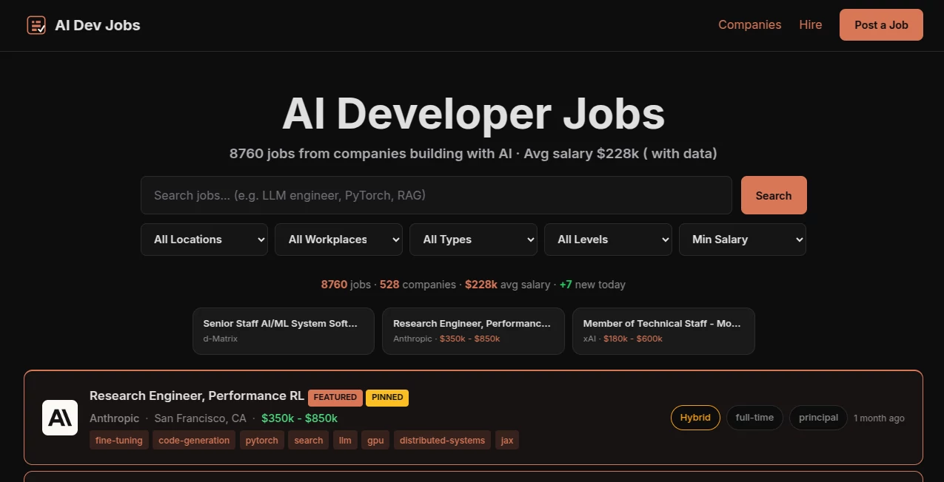Go to the Hire page
The image size is (944, 482).
[x=811, y=24]
